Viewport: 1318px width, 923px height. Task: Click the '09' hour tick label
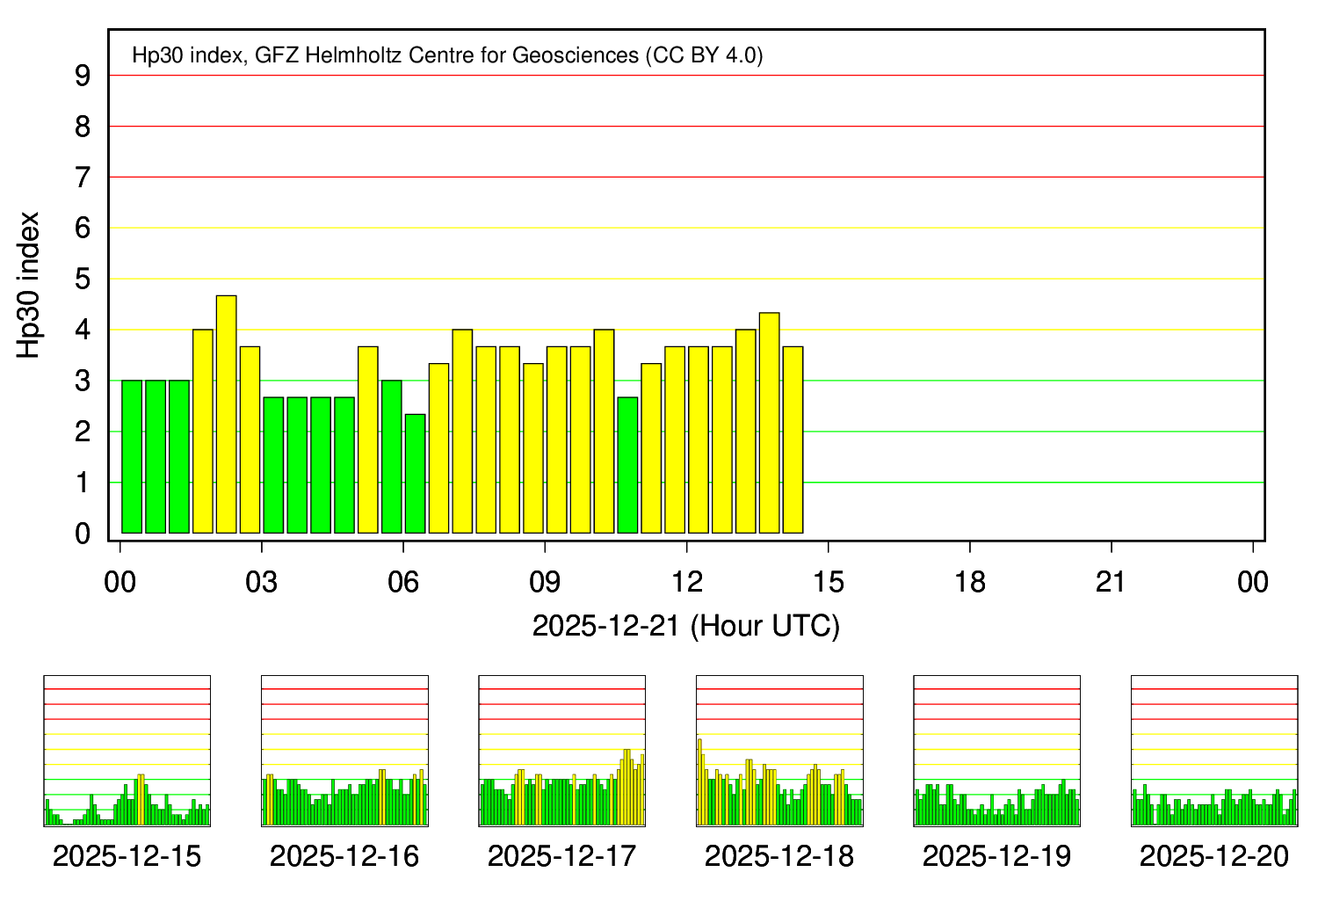tap(545, 582)
